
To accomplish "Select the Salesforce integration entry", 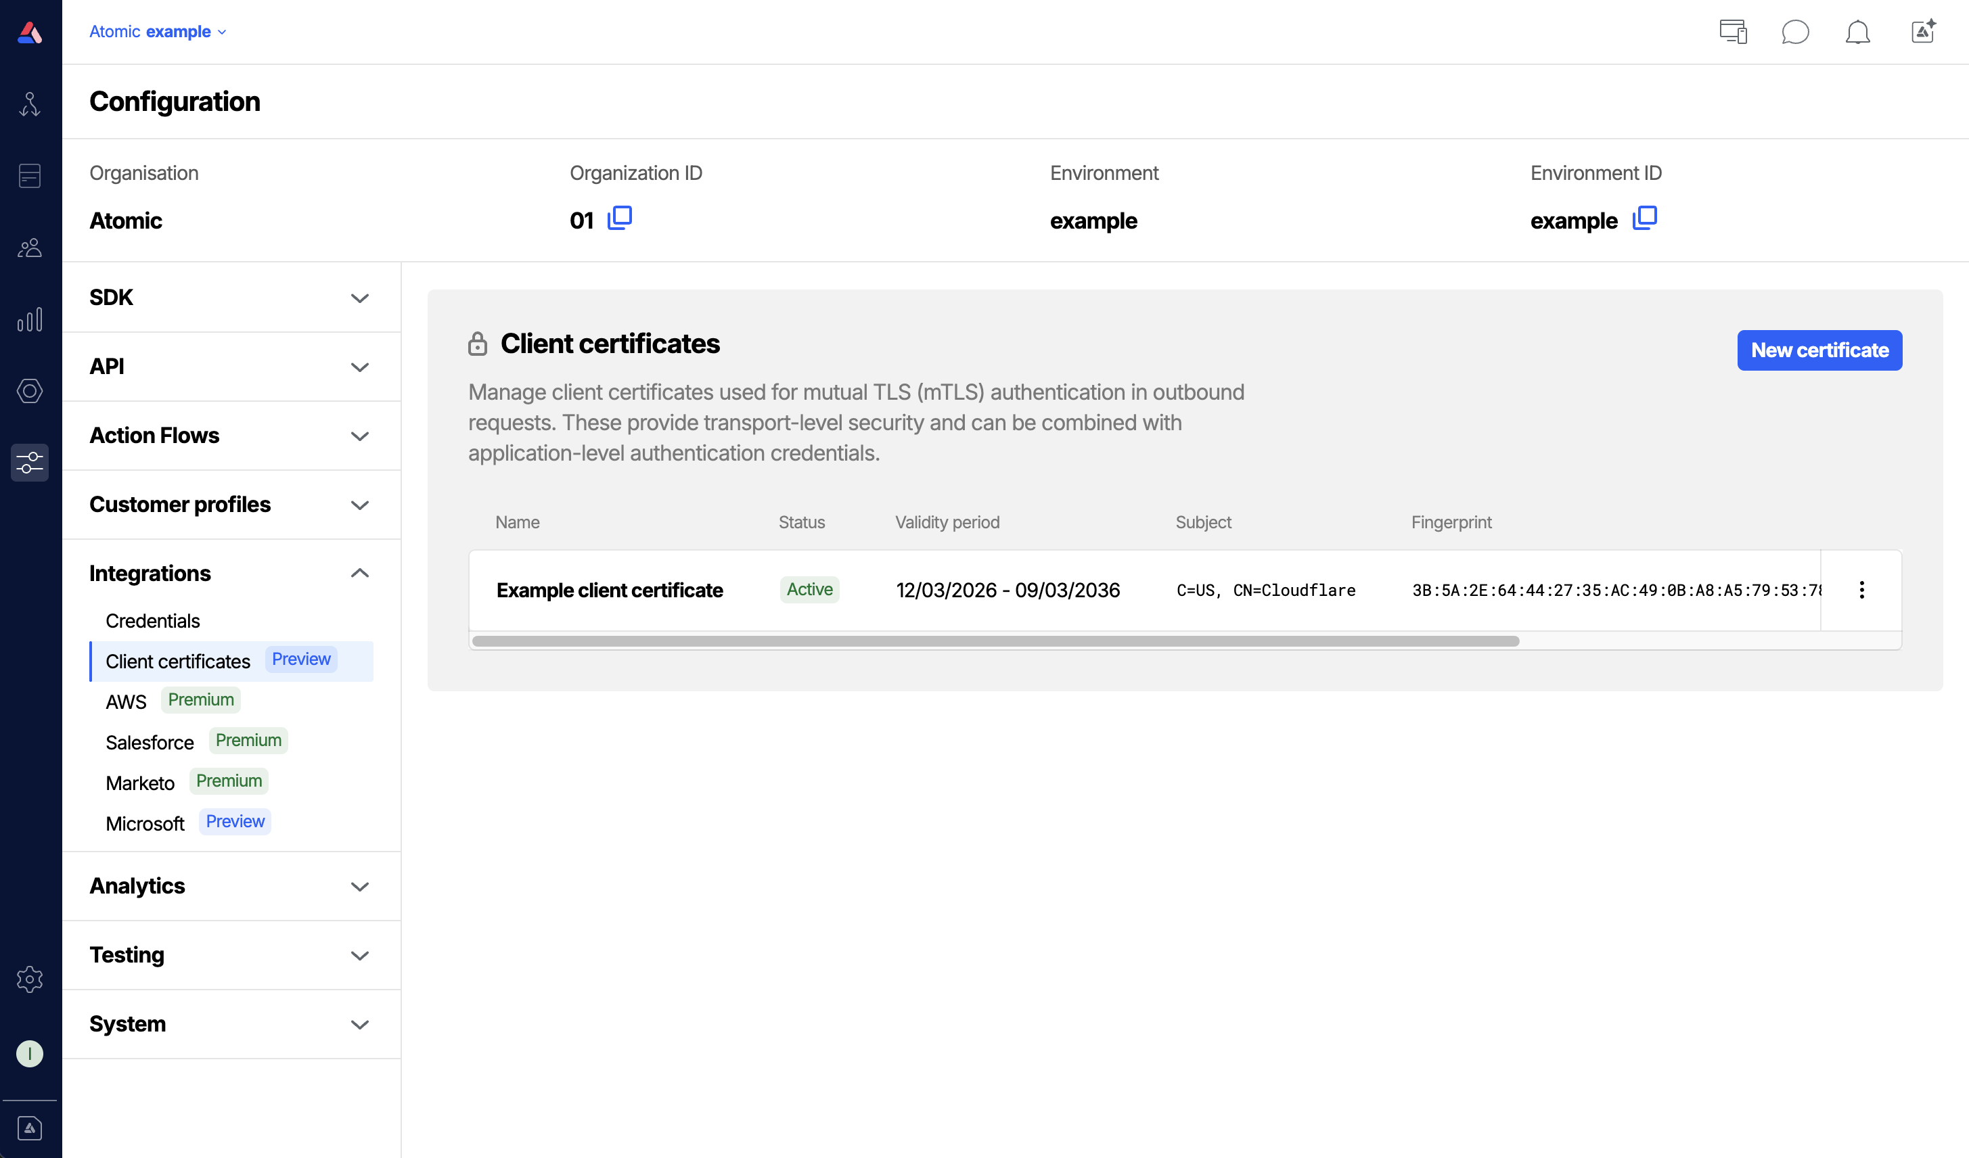I will 150,742.
